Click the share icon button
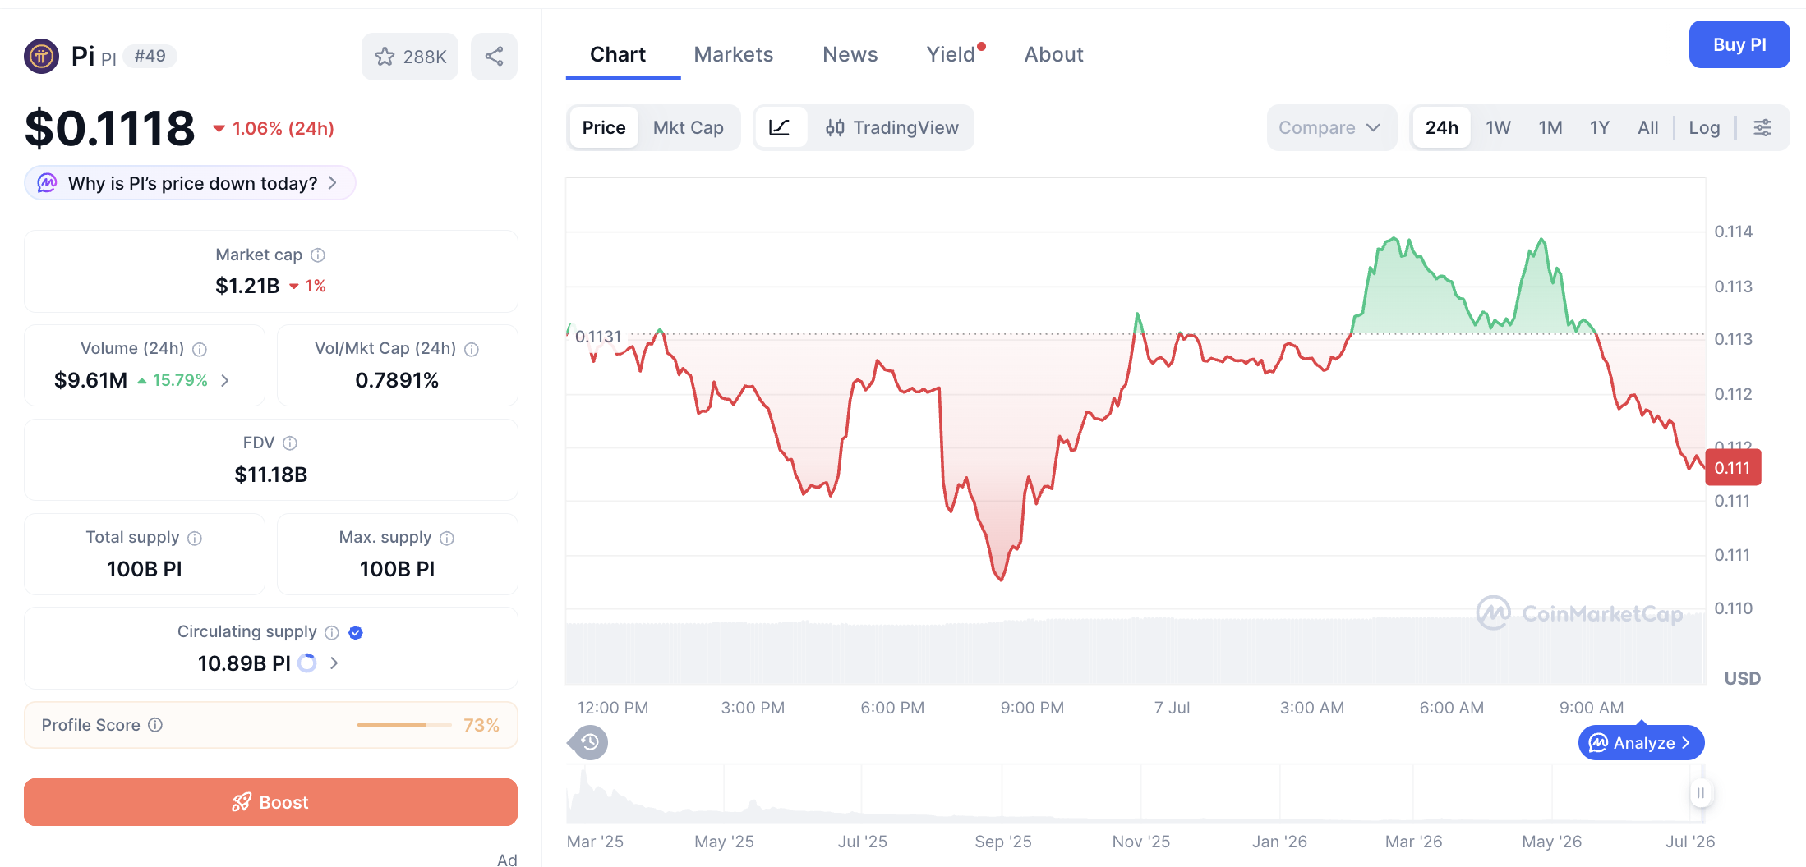 pyautogui.click(x=494, y=57)
